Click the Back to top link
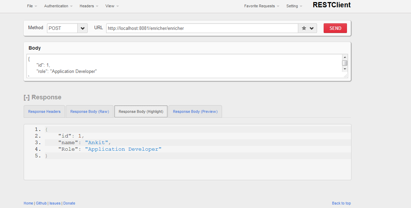This screenshot has width=411, height=208. pyautogui.click(x=341, y=203)
